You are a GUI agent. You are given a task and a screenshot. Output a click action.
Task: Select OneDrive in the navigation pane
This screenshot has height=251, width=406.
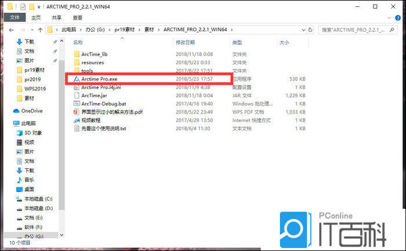[x=32, y=111]
